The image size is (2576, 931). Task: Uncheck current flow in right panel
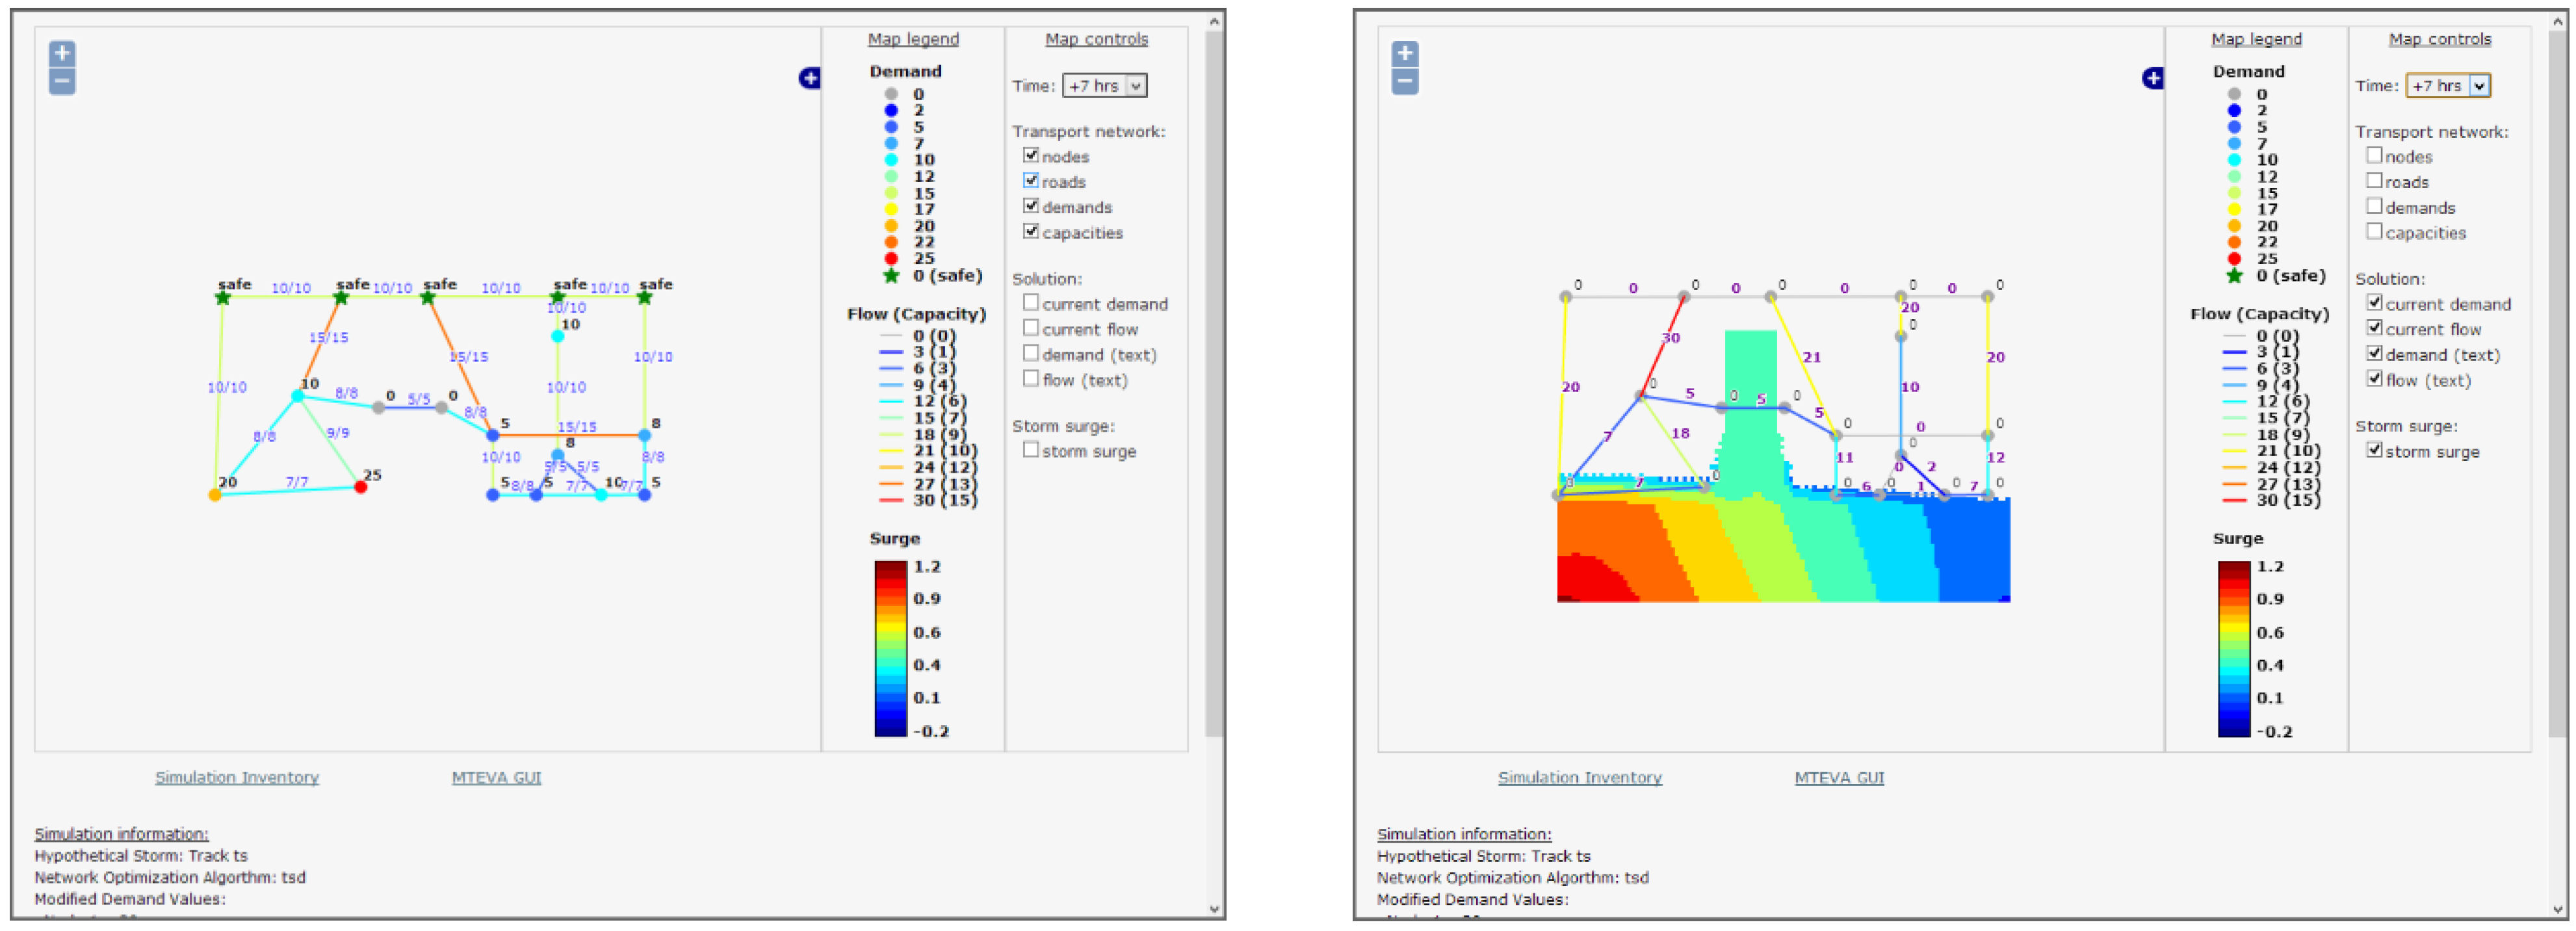(2374, 328)
